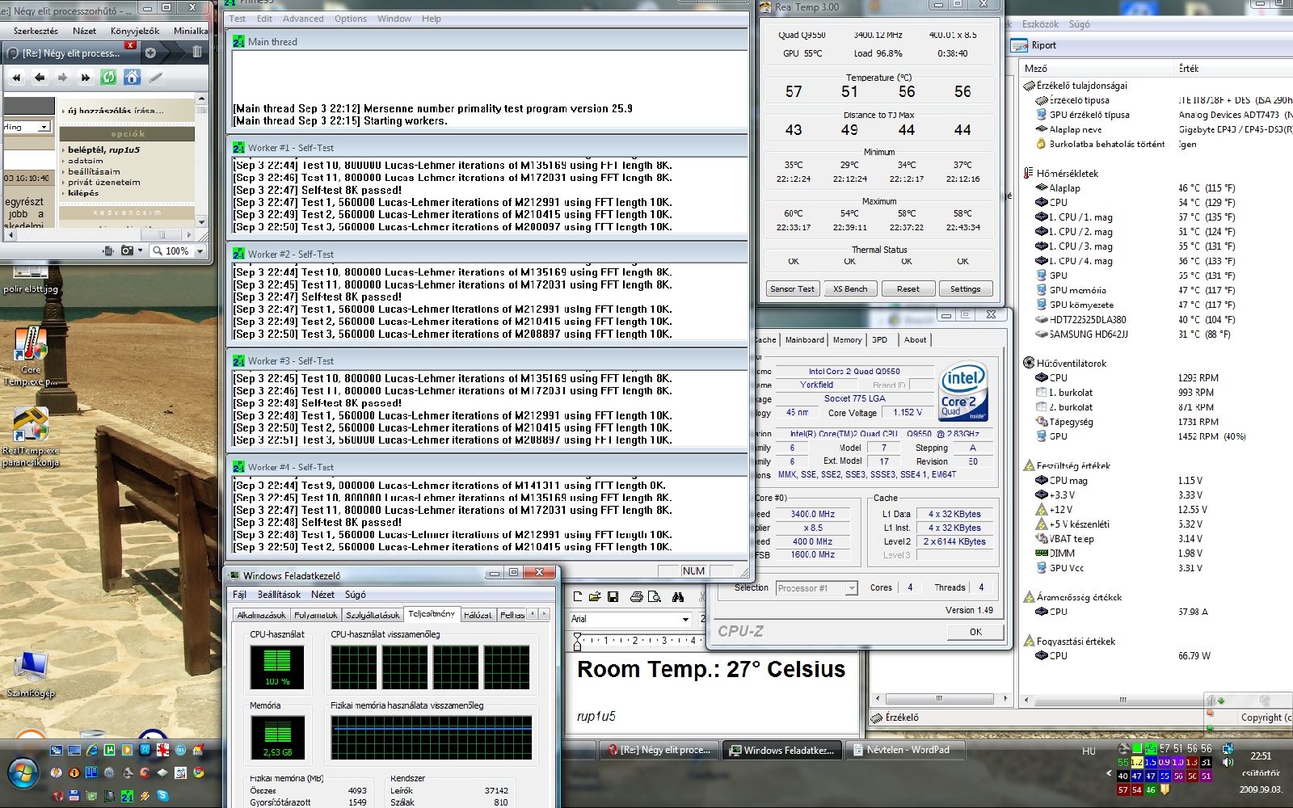Open the 'privát üzeneteim' link
Viewport: 1293px width, 808px height.
point(104,183)
